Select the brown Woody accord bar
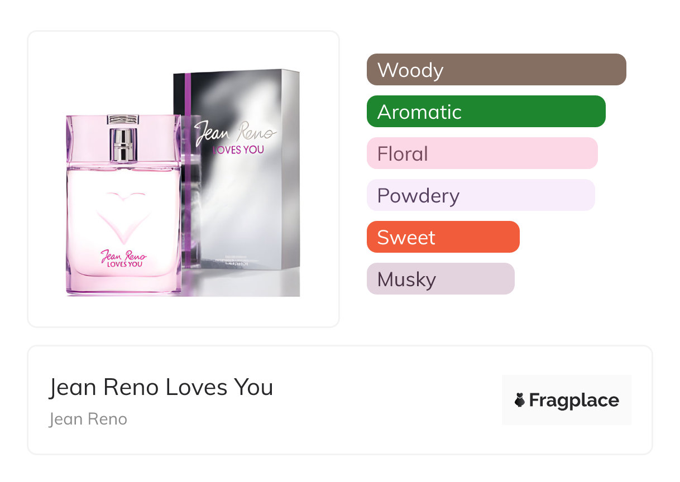The width and height of the screenshot is (680, 482). [496, 70]
